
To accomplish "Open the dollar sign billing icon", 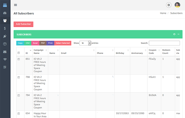I will (5, 28).
